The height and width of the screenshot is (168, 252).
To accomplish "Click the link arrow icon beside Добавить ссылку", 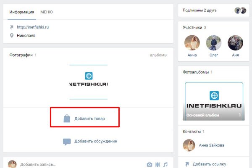I will (x=187, y=164).
